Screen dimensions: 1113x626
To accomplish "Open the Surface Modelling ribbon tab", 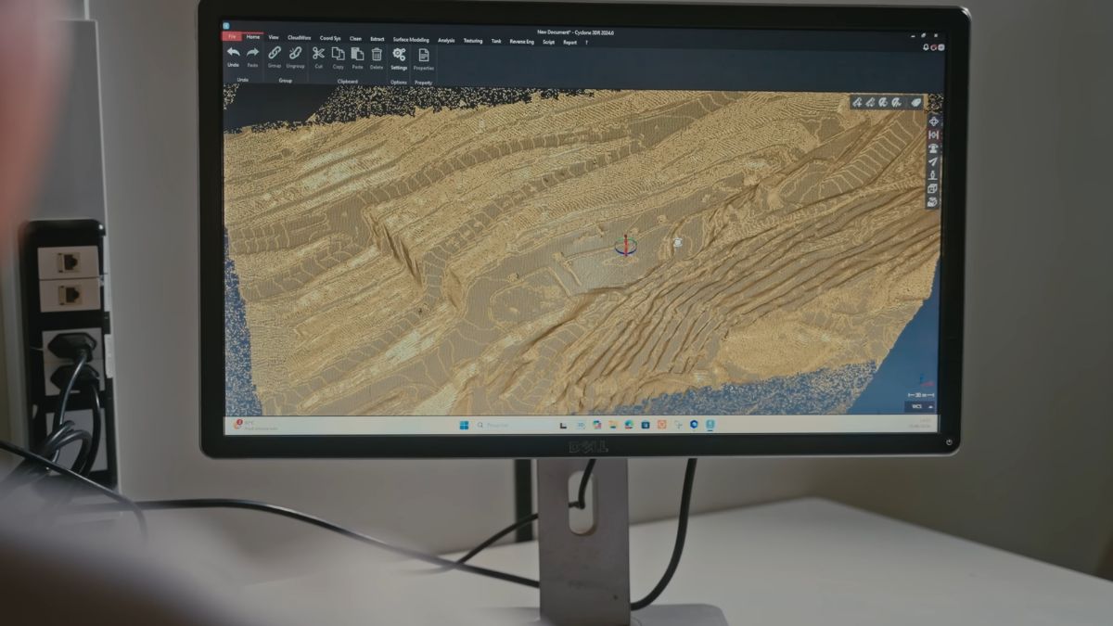I will click(x=411, y=40).
